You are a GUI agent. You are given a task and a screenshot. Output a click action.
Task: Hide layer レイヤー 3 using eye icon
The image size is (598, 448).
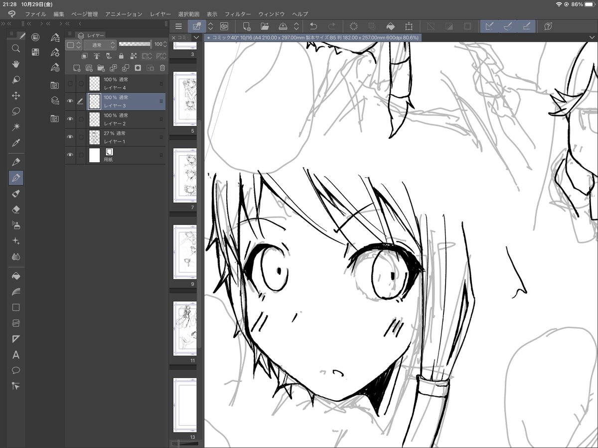coord(70,101)
